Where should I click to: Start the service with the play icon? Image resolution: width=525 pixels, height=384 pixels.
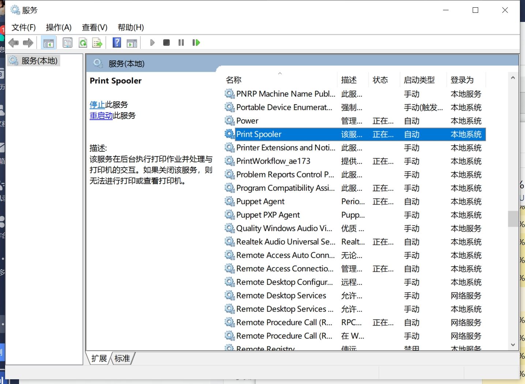point(153,43)
